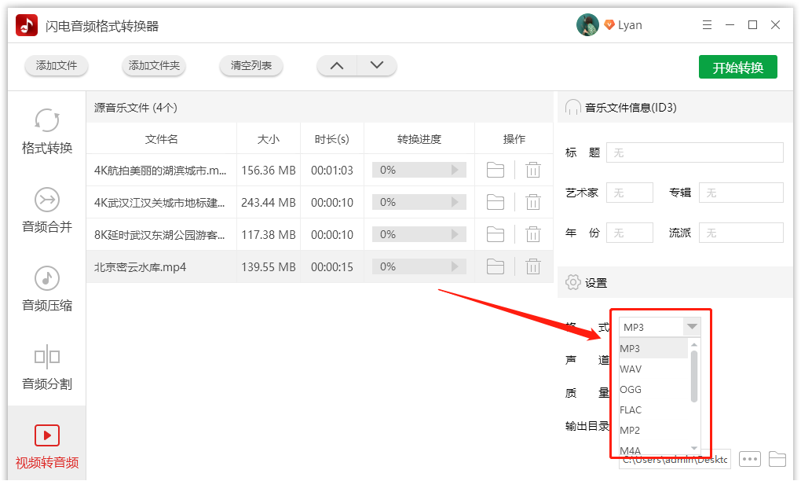
Task: Select file 4K武汉江汉关城市地标建...
Action: coord(159,203)
